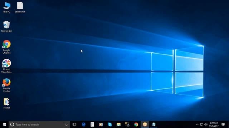Image resolution: width=229 pixels, height=128 pixels.
Task: Open network status tray icon
Action: pos(202,124)
